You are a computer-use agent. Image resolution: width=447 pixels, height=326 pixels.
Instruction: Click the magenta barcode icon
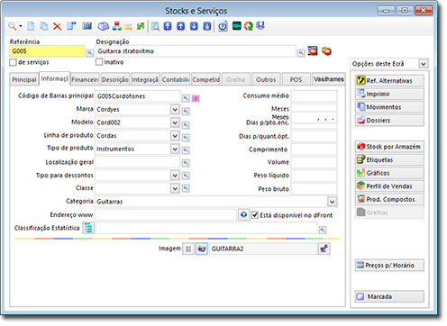196,98
